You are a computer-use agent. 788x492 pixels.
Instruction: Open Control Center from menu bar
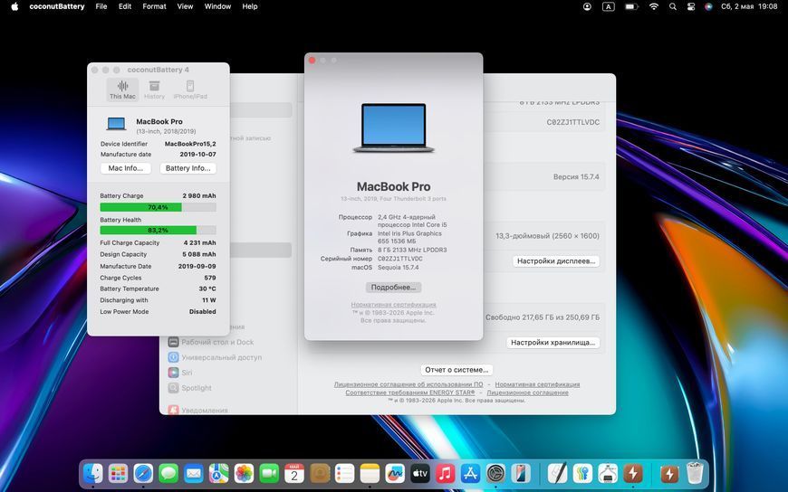(690, 6)
